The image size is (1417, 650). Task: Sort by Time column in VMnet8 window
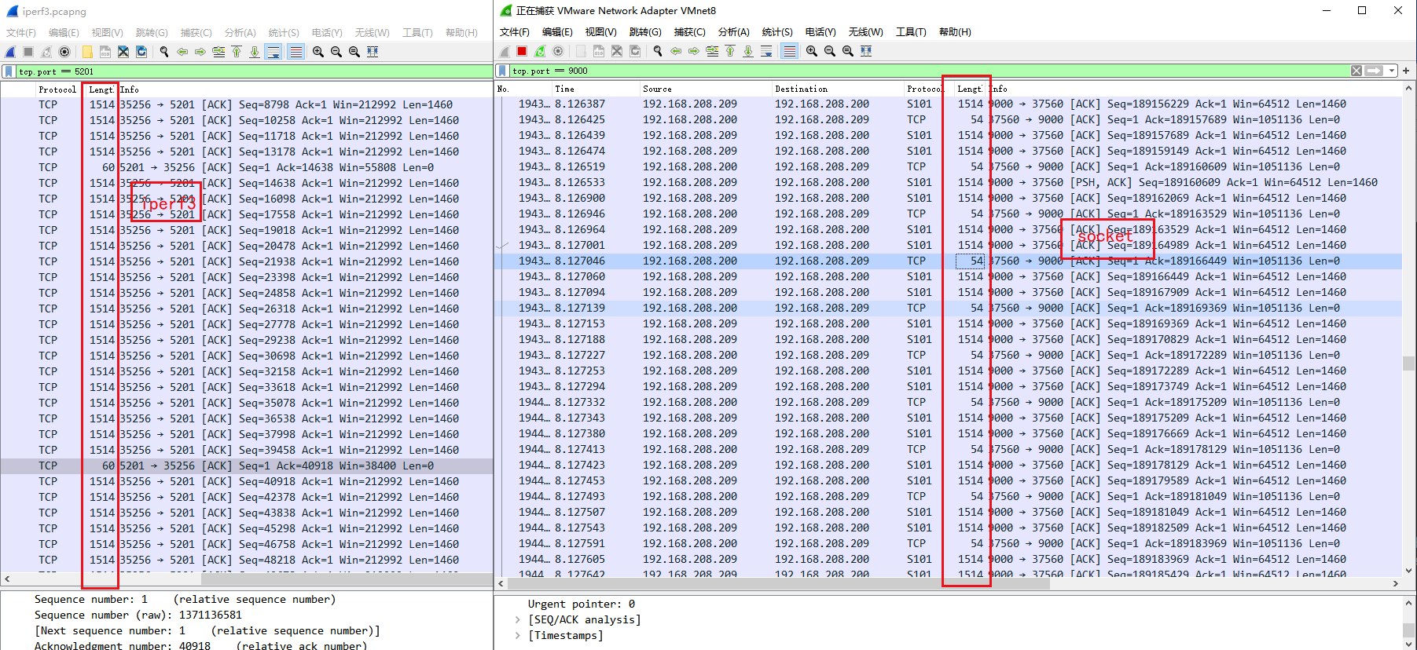(595, 89)
